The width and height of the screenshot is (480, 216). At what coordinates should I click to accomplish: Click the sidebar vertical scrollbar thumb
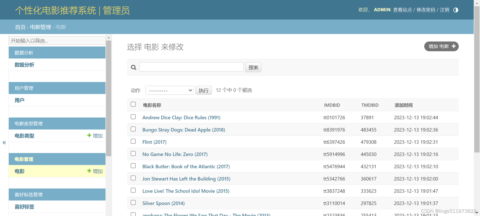[108, 98]
